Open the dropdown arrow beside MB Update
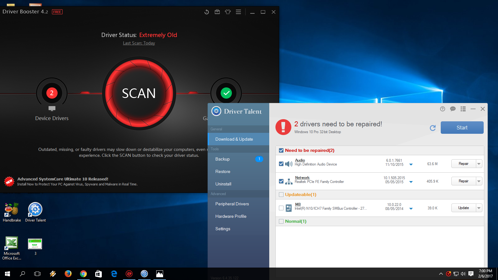The width and height of the screenshot is (498, 280). tap(479, 208)
